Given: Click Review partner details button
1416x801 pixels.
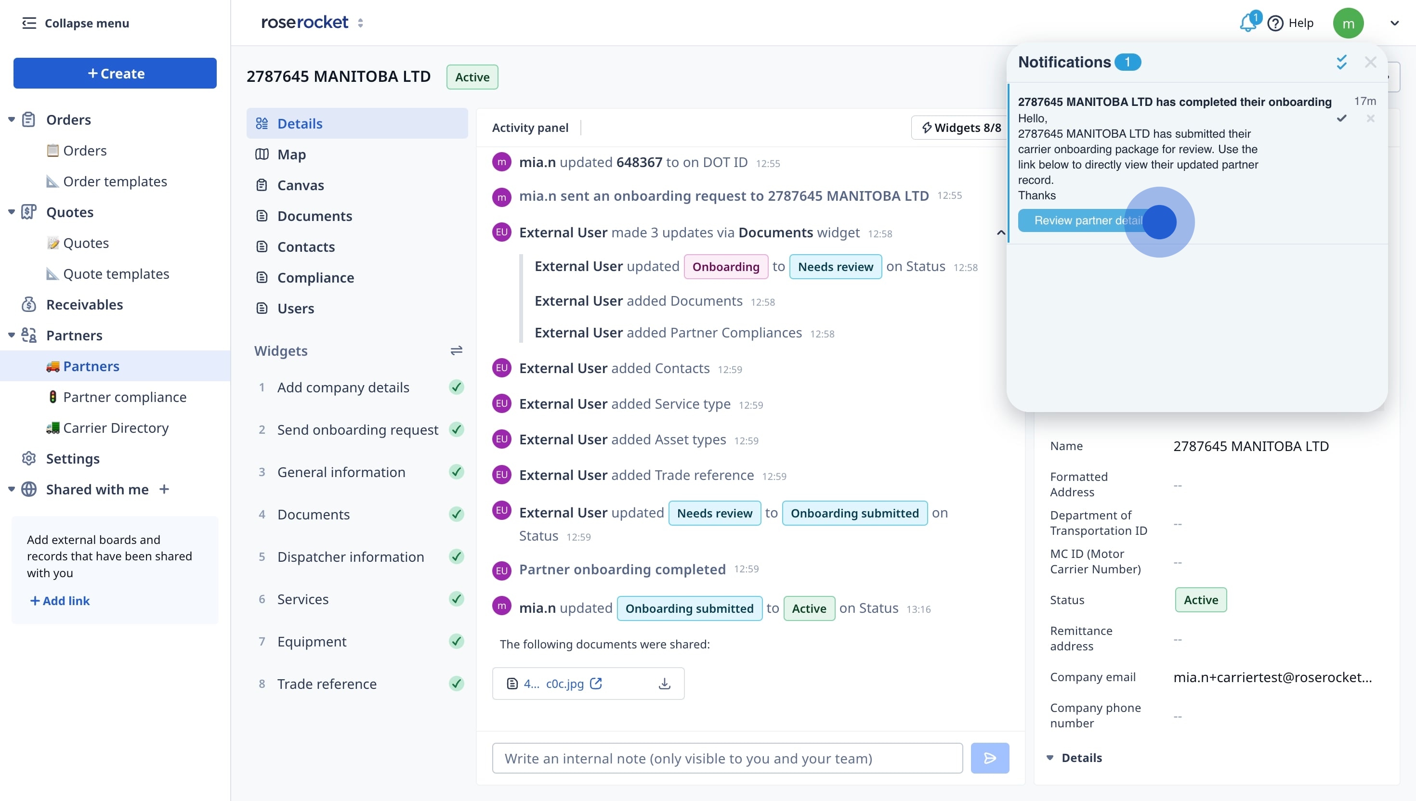Looking at the screenshot, I should click(1088, 220).
